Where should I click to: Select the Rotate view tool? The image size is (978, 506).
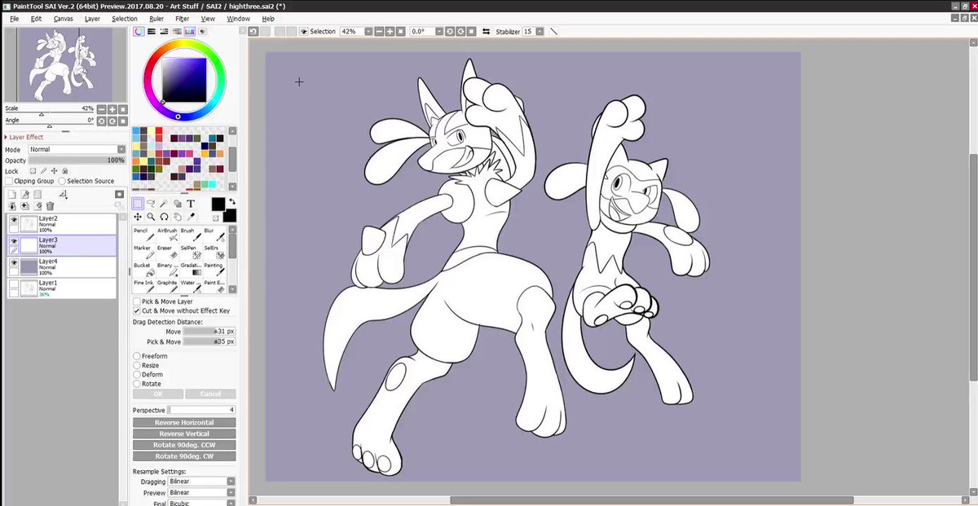coord(164,217)
